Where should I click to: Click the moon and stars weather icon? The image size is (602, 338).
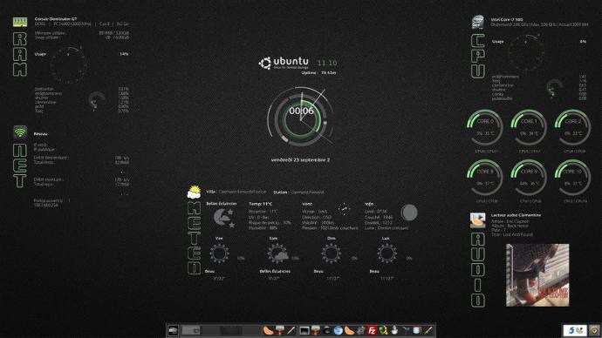point(223,218)
